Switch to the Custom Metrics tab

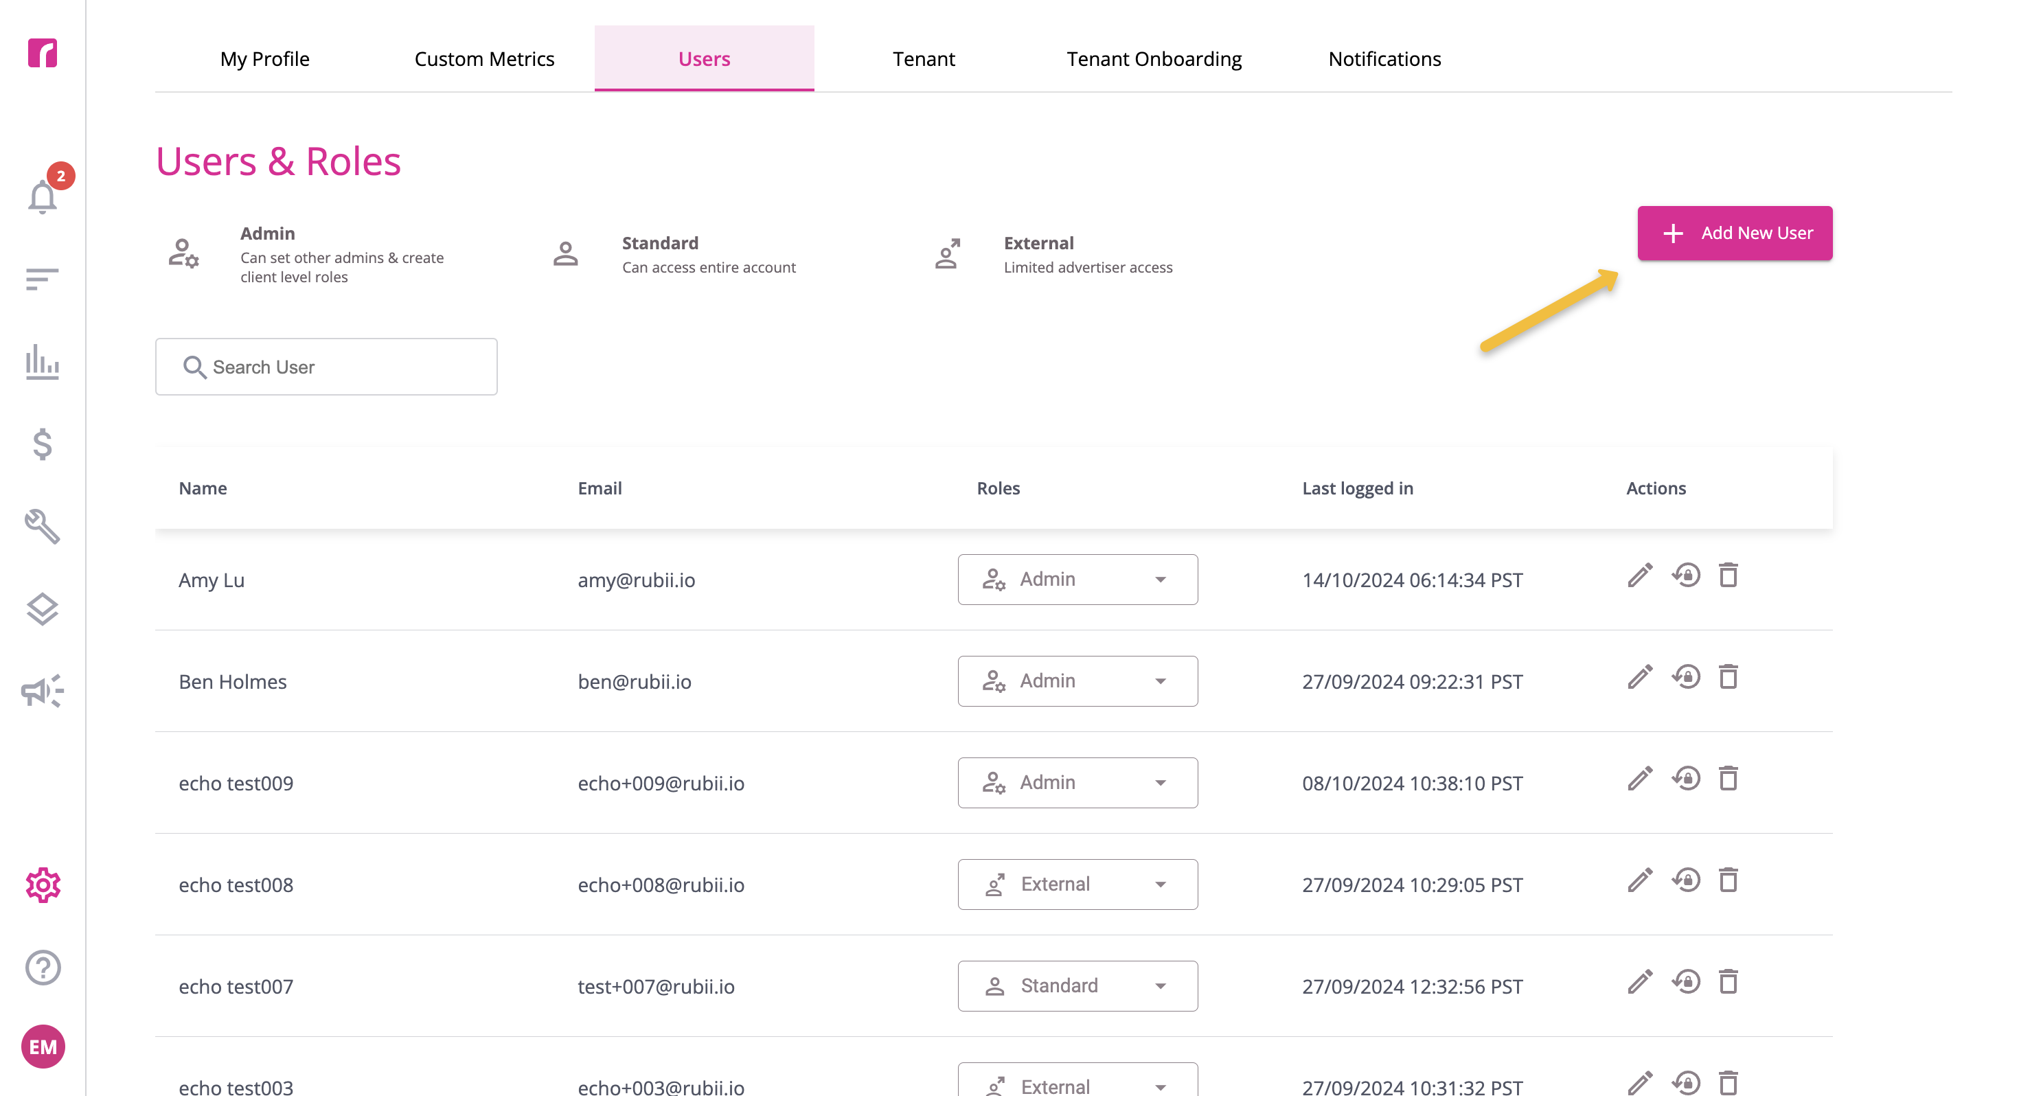tap(484, 59)
